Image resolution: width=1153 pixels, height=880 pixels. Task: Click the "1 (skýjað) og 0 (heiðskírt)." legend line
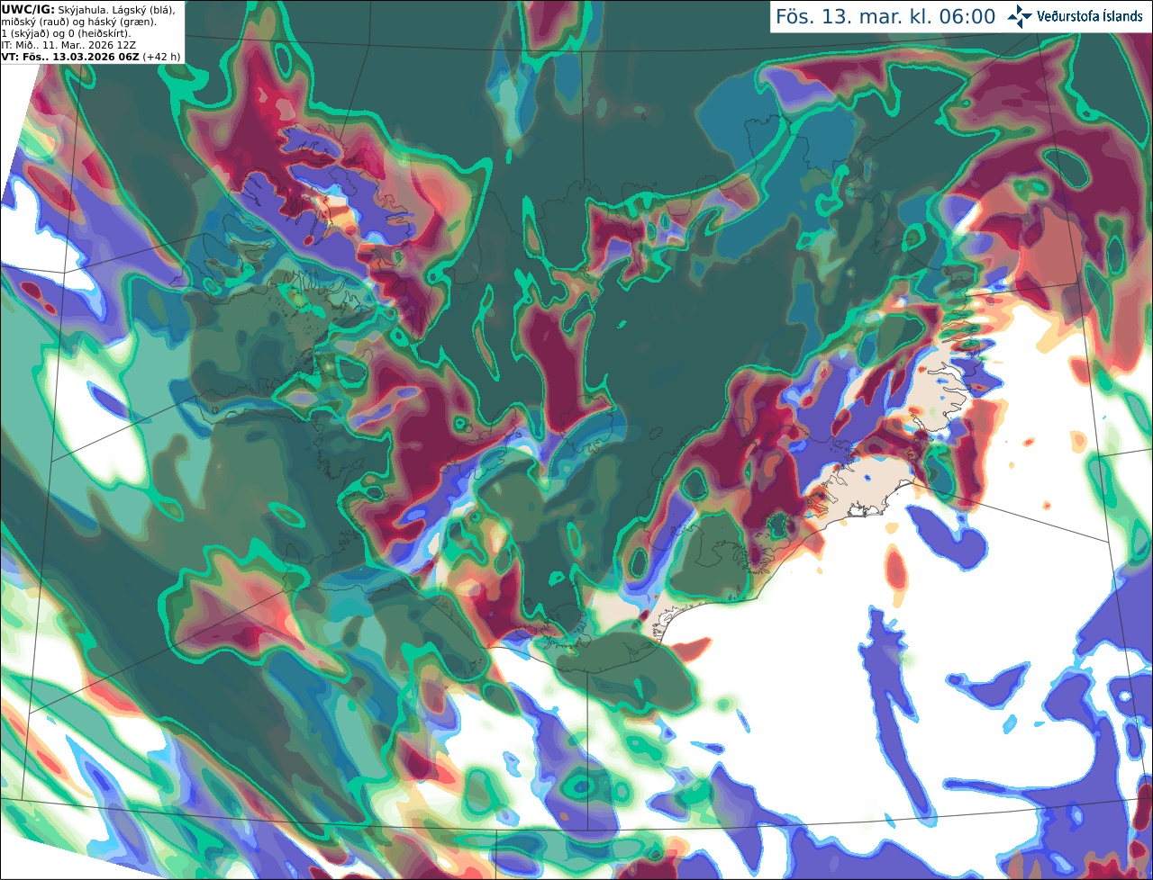[66, 33]
